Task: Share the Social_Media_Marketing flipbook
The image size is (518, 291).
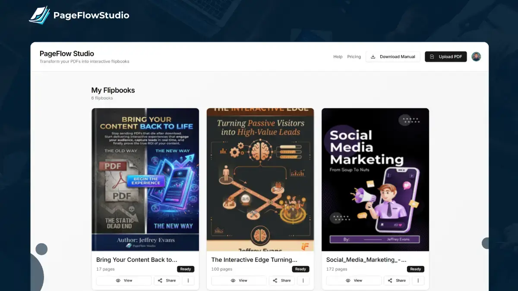Action: pyautogui.click(x=397, y=281)
